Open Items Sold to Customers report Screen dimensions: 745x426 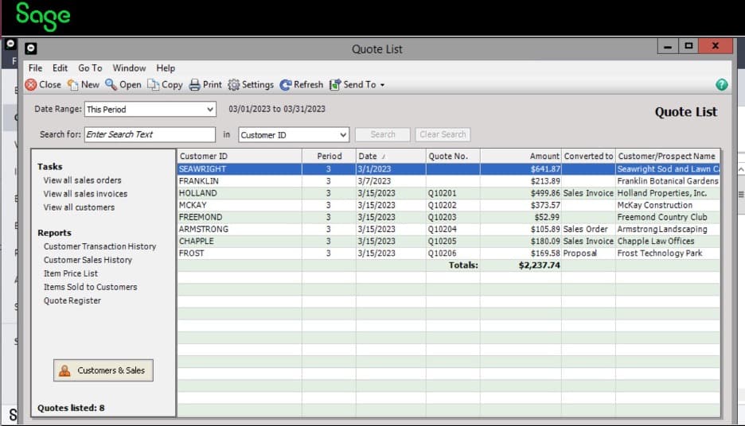tap(90, 287)
